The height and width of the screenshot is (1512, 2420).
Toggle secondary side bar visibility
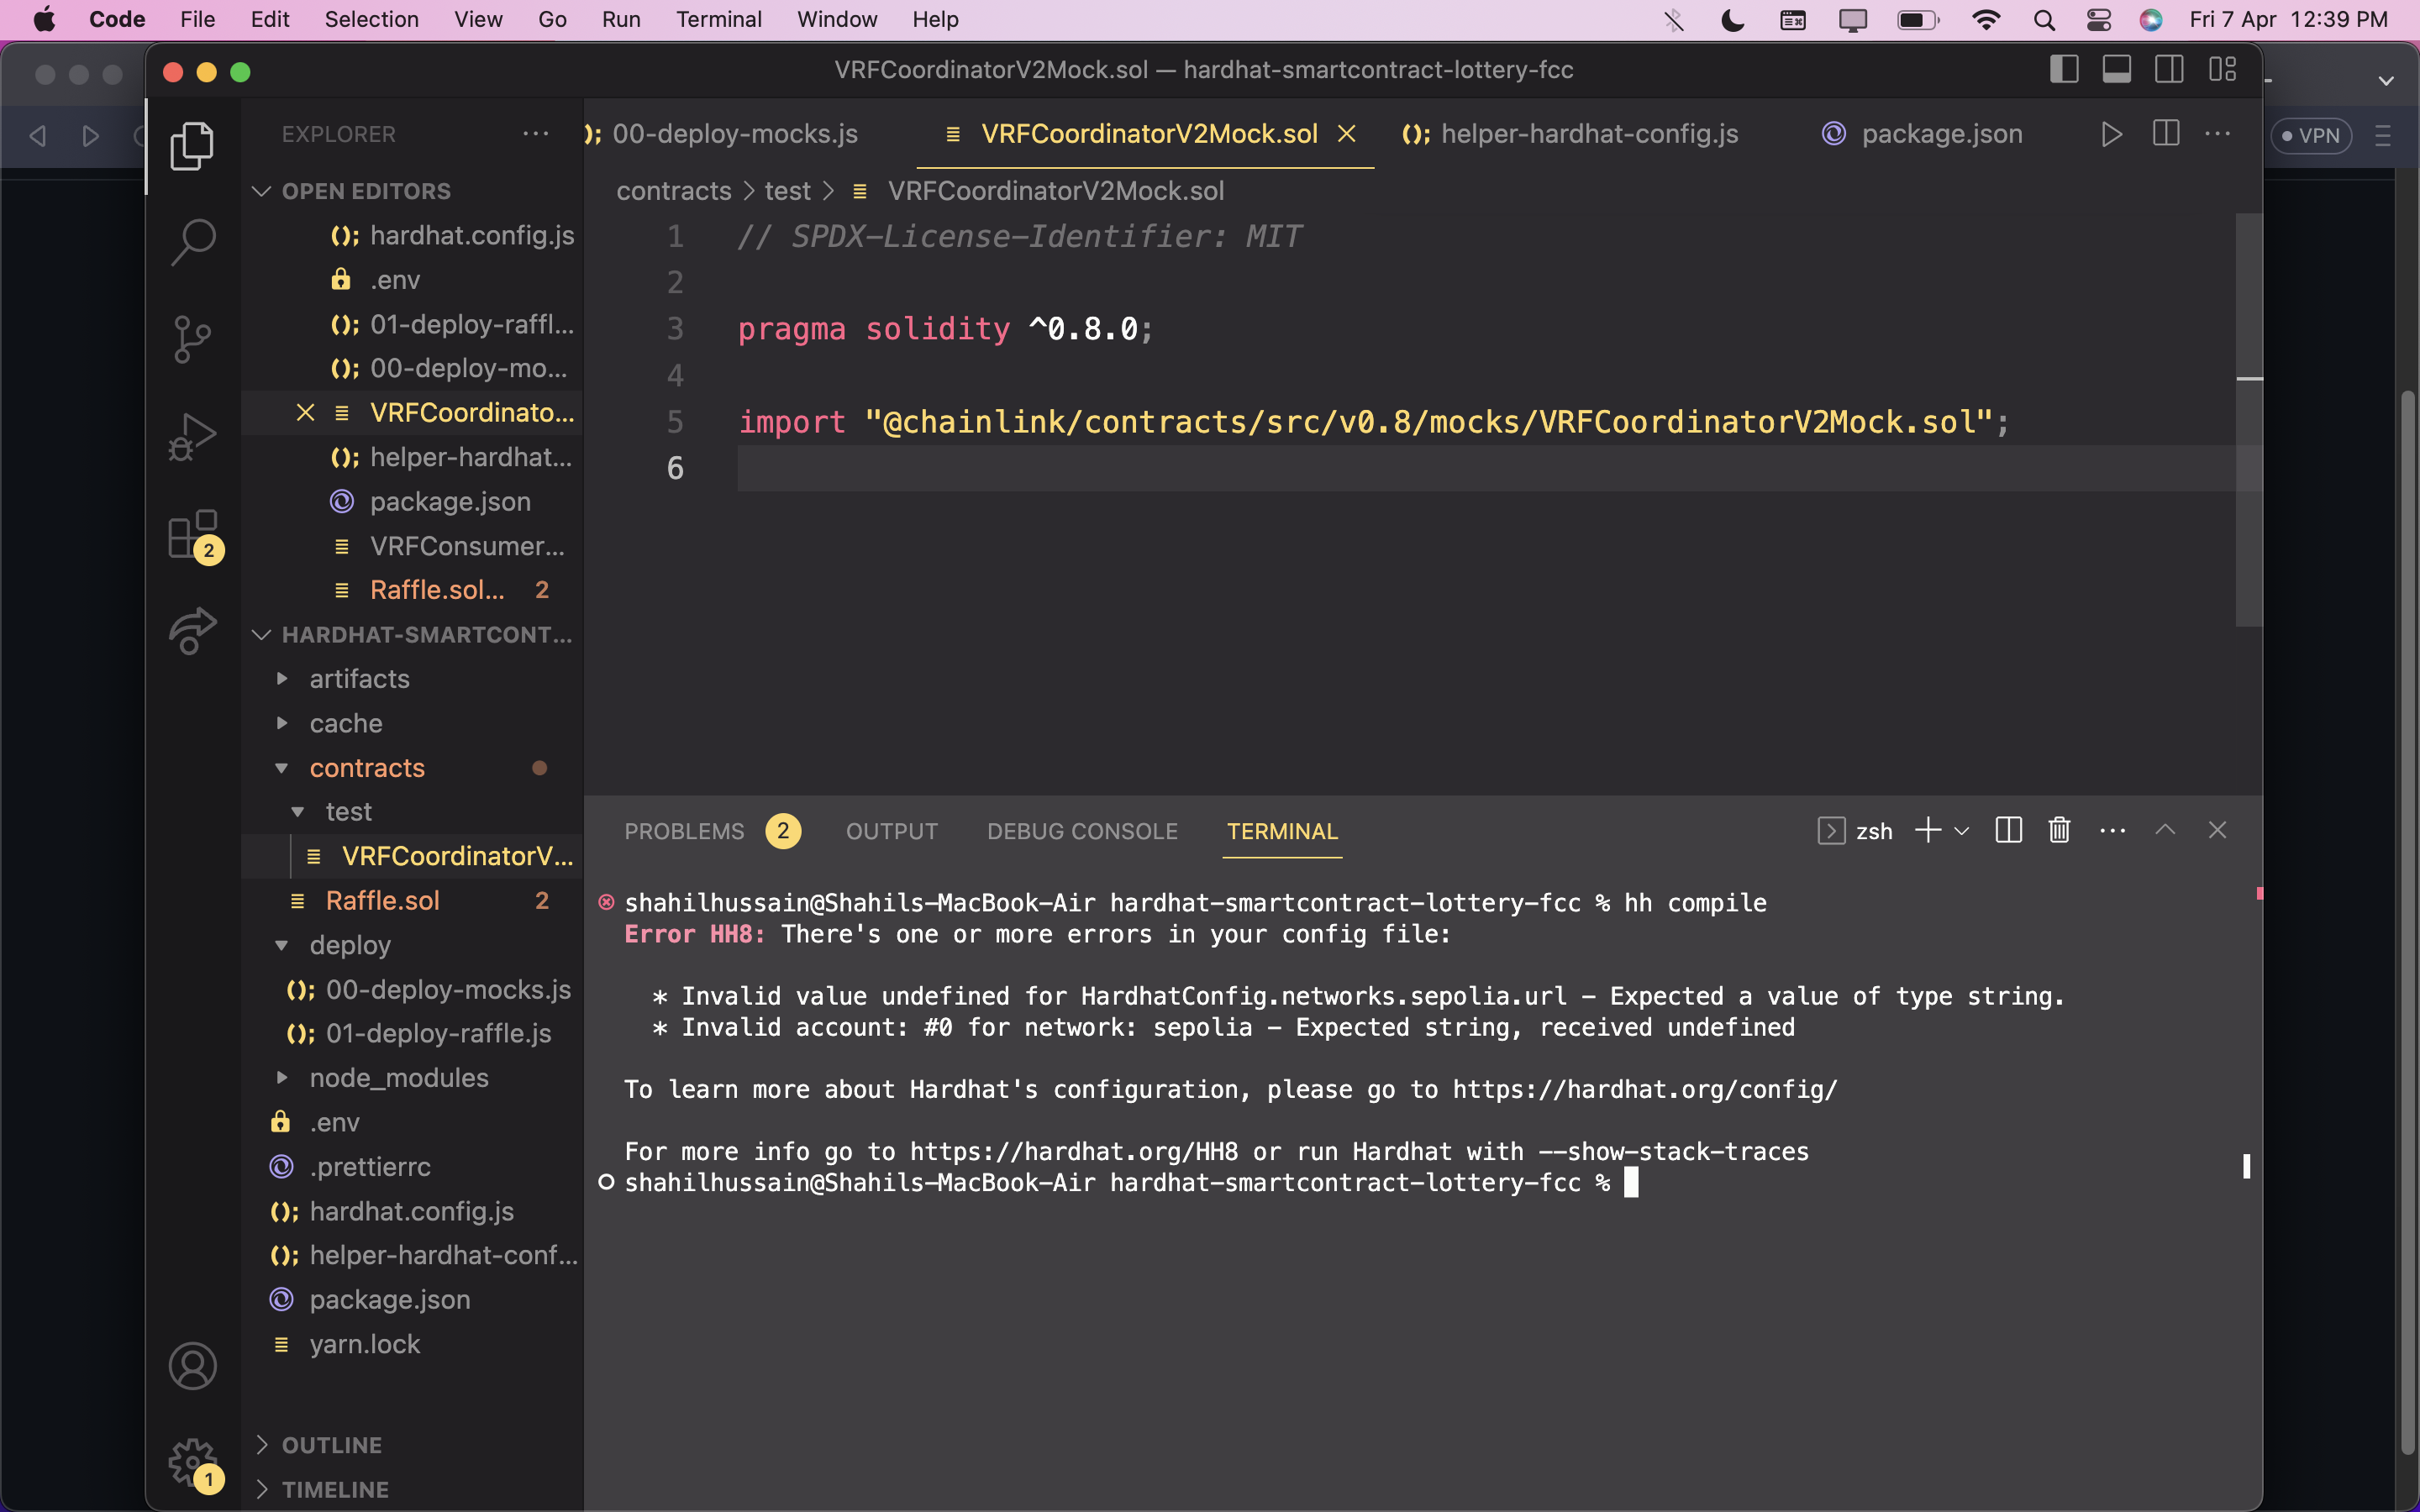(2169, 69)
